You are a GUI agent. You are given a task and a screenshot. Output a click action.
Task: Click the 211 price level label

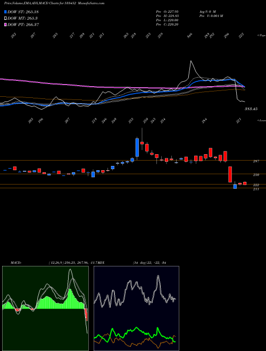coord(256,189)
